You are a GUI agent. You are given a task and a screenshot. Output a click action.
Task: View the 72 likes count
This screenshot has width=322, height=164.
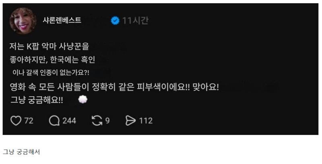tap(29, 121)
